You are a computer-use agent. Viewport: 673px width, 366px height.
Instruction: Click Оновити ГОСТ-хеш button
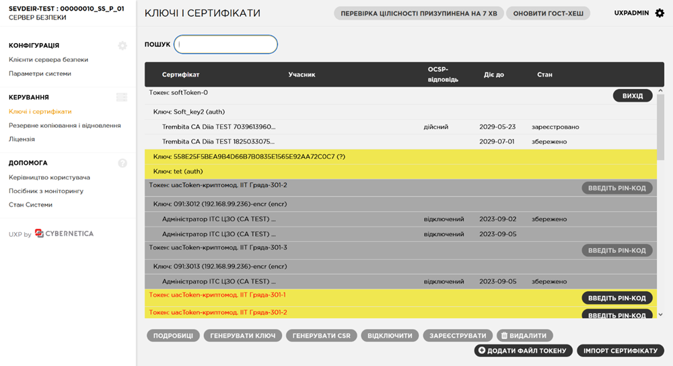[548, 13]
